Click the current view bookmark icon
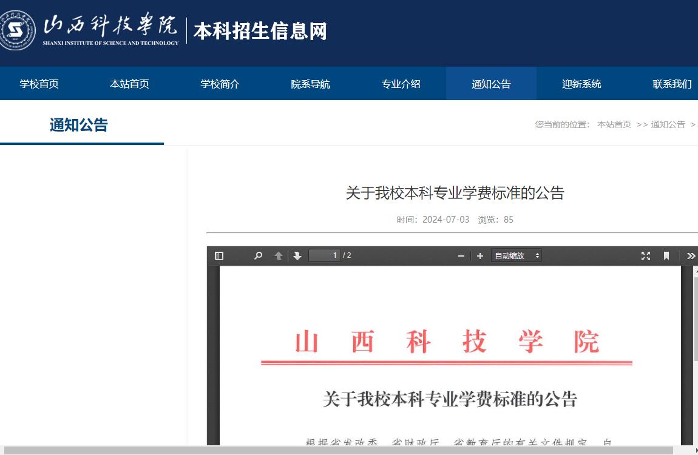 click(666, 255)
